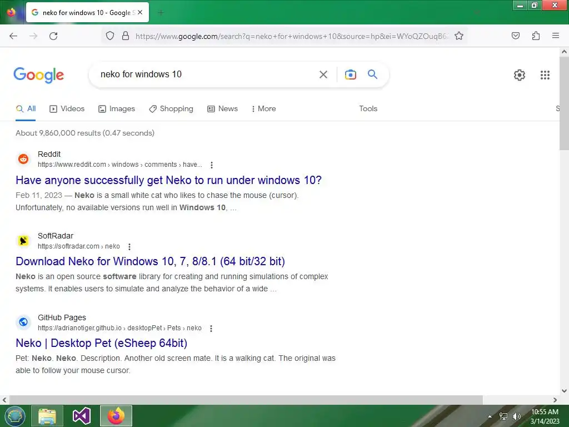
Task: Click the horizontal scroll left arrow
Action: (4, 400)
